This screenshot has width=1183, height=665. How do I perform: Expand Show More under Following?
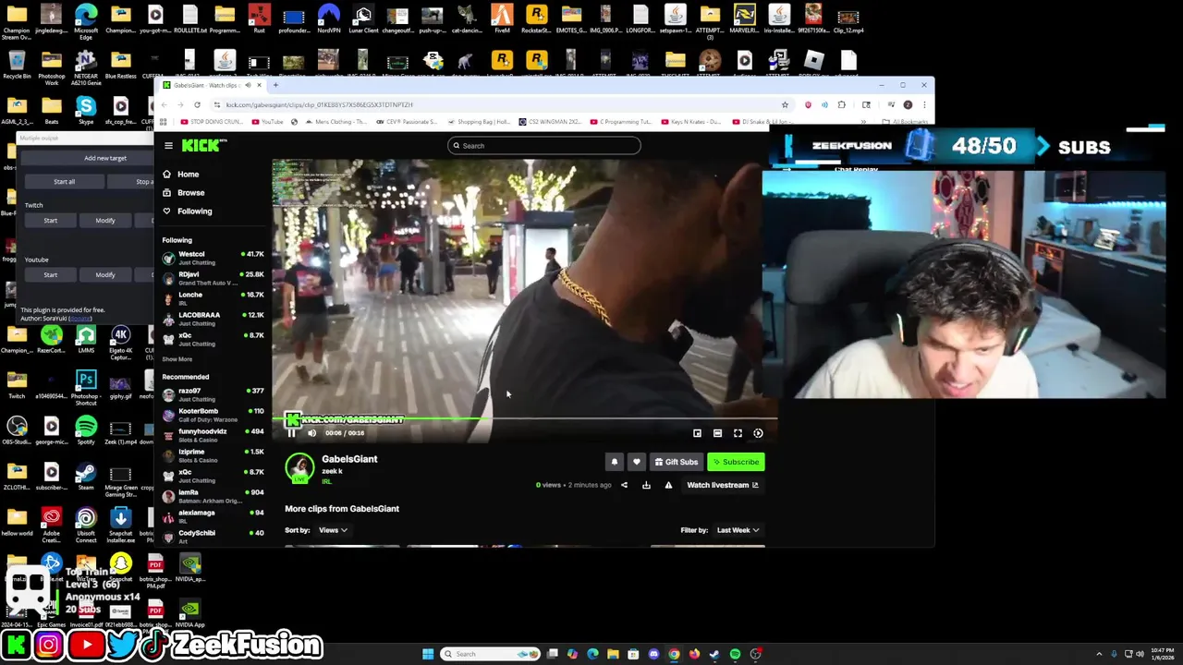pos(177,359)
